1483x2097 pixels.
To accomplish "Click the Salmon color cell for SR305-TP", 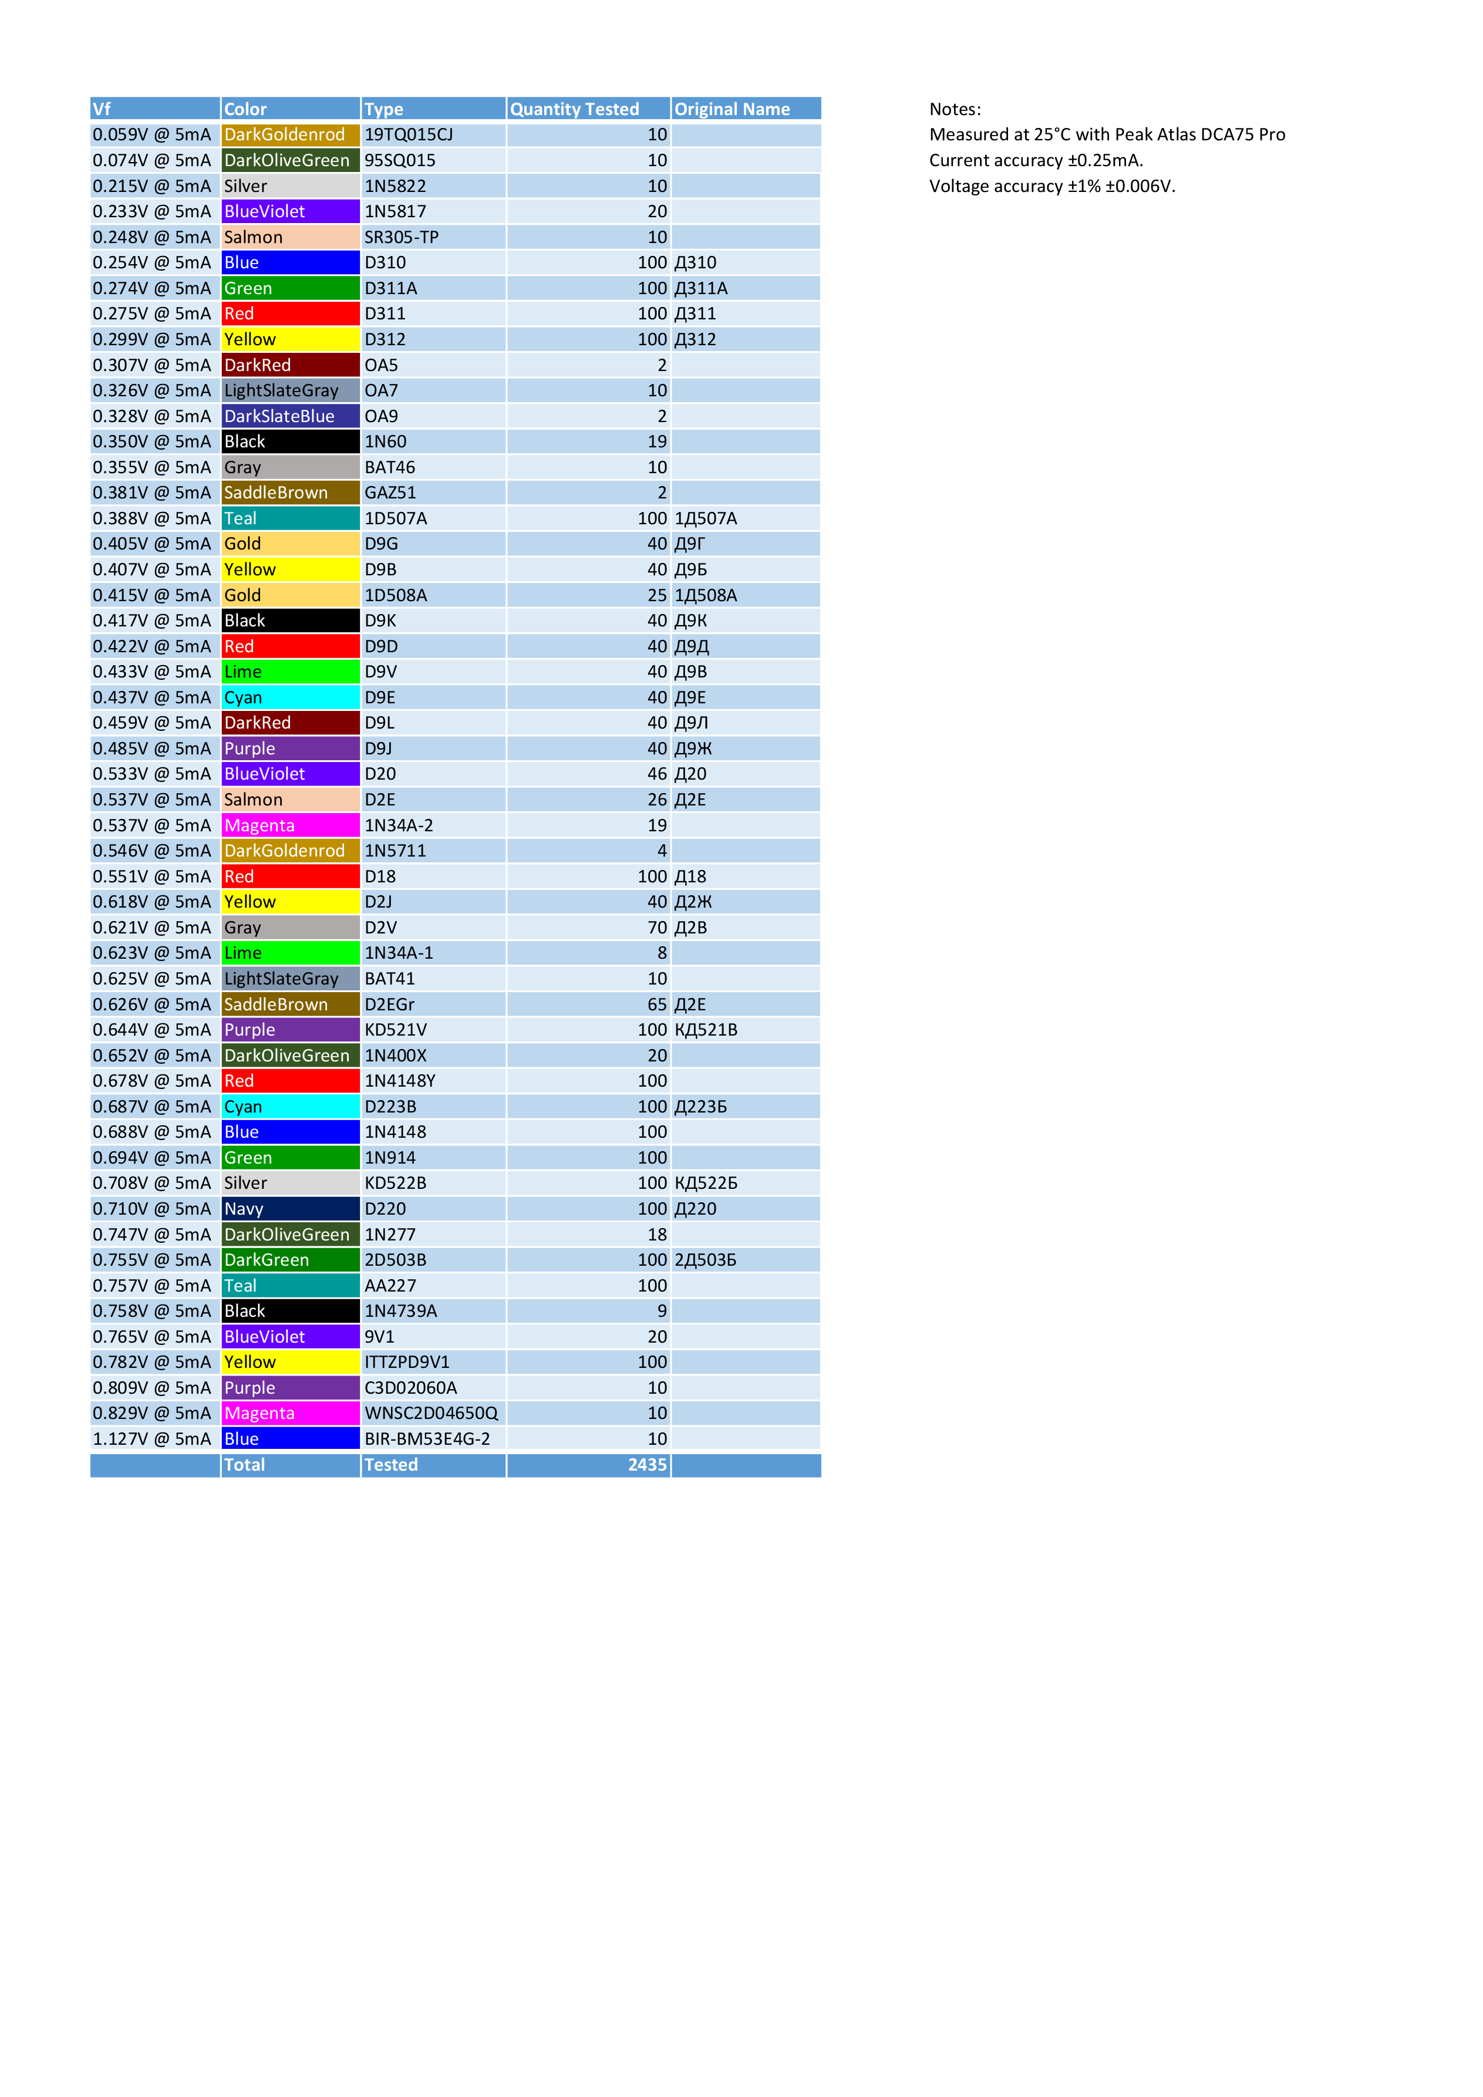I will [291, 237].
